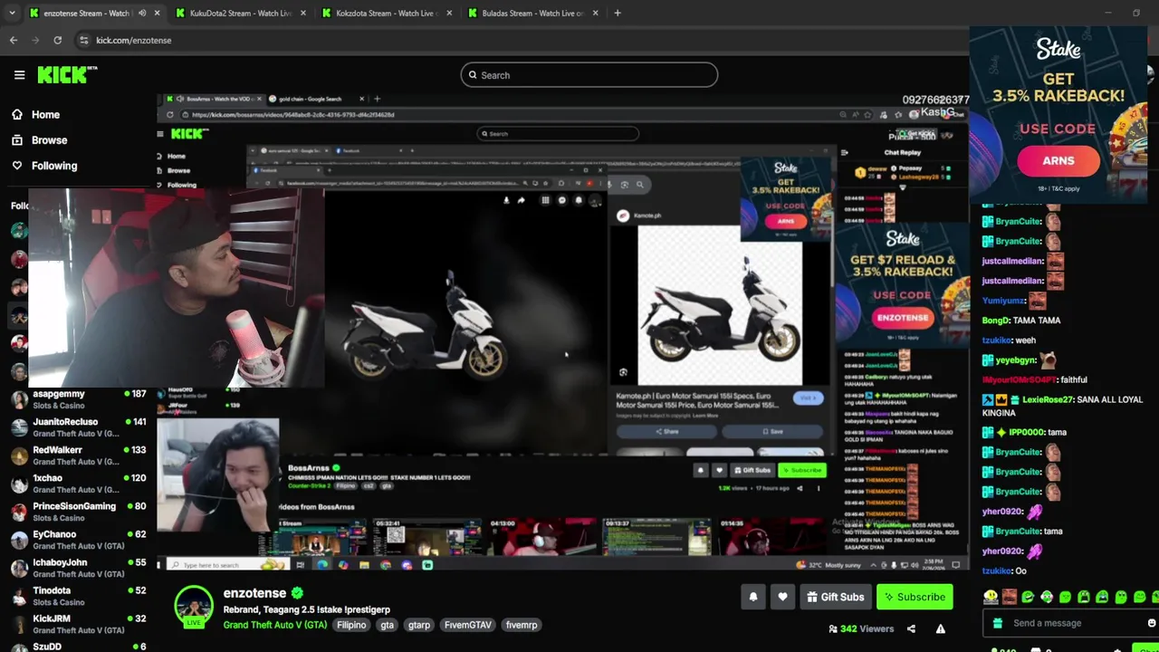Click the address bar URL kick.com/enzotense
Screen dimensions: 1159x652
[134, 40]
